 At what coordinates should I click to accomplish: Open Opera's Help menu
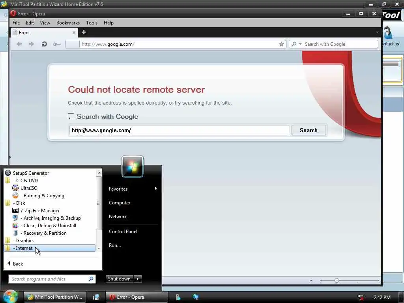(108, 22)
